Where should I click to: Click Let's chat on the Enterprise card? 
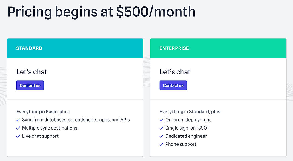pyautogui.click(x=175, y=72)
